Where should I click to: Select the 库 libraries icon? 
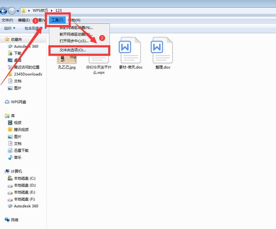(x=7, y=116)
